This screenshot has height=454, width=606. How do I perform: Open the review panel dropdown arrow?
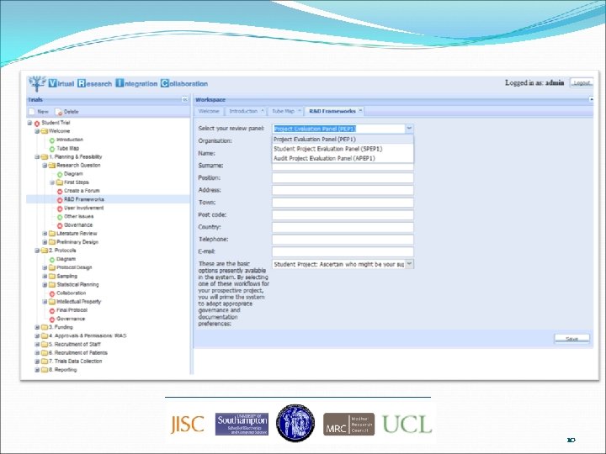(409, 129)
